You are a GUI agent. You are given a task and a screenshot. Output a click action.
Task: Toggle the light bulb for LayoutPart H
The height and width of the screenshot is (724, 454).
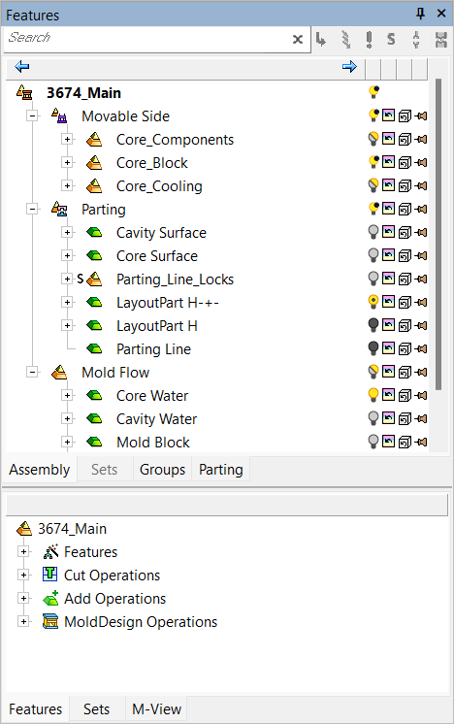tap(373, 325)
